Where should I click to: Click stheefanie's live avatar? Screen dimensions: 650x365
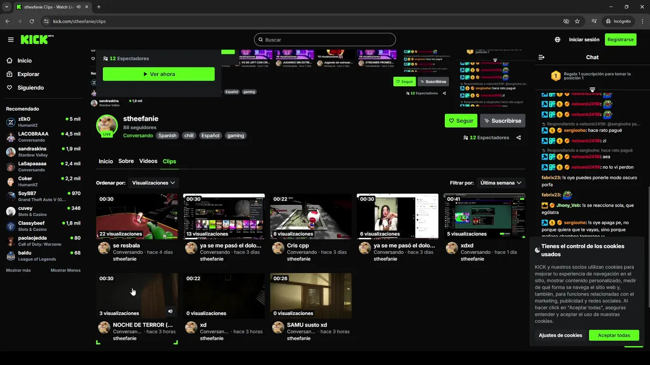click(x=107, y=125)
